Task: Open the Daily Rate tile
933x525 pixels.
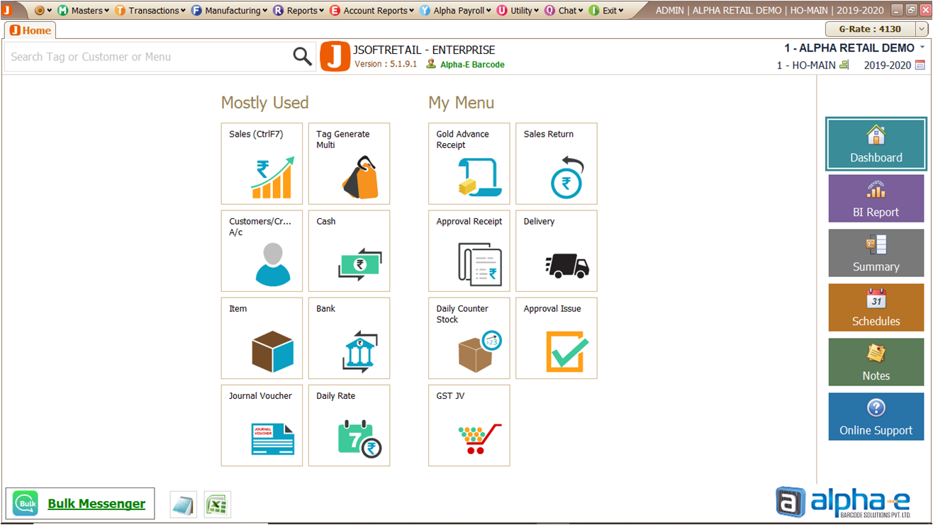Action: point(349,425)
